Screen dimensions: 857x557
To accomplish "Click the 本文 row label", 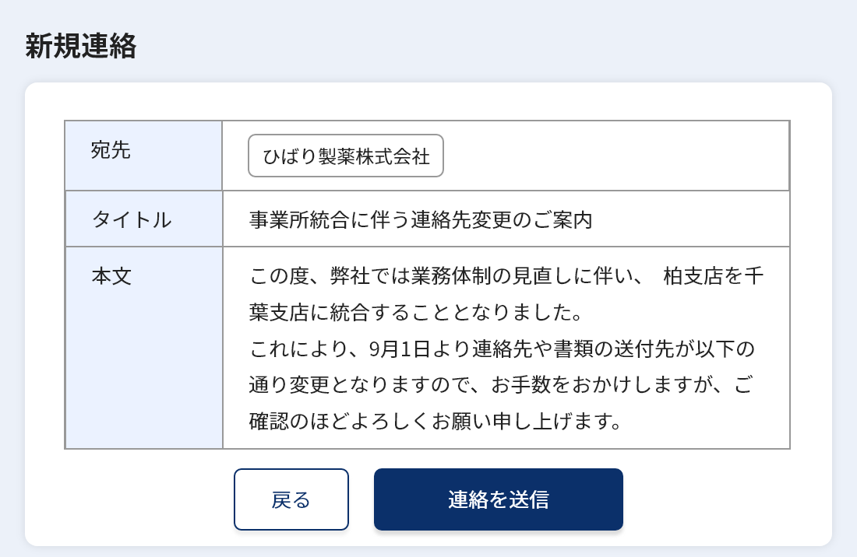I will [110, 275].
